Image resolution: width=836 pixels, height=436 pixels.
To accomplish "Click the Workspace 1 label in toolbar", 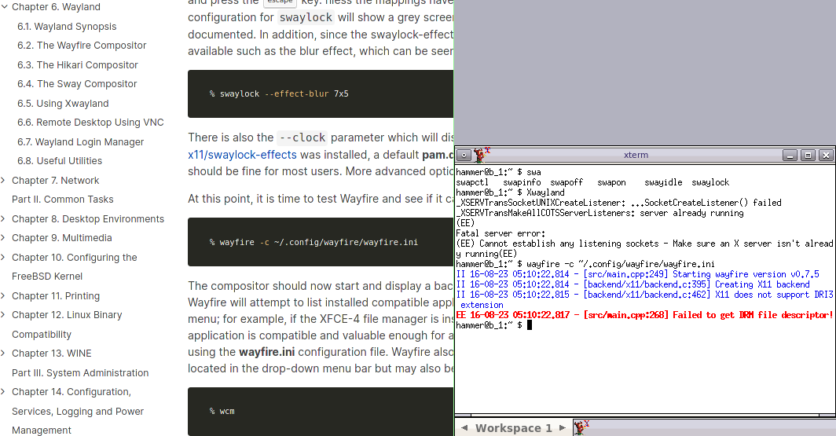I will (x=513, y=428).
